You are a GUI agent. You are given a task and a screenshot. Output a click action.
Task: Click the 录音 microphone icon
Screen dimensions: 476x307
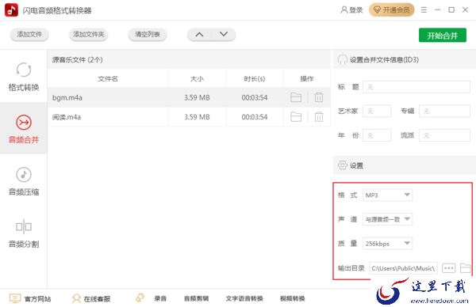click(140, 298)
